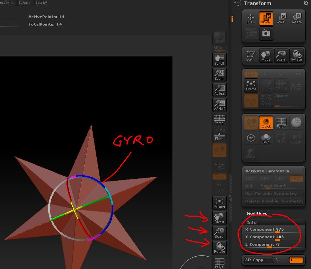Open the Zscript menu
The image size is (311, 269).
pos(41,3)
